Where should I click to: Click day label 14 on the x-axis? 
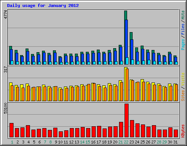point(82,142)
